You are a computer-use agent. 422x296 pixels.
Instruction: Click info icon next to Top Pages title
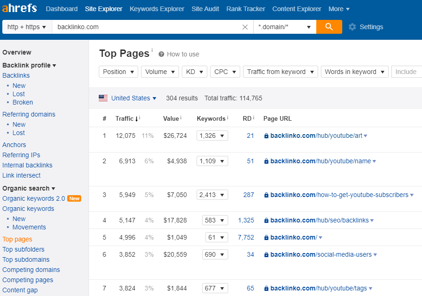152,49
